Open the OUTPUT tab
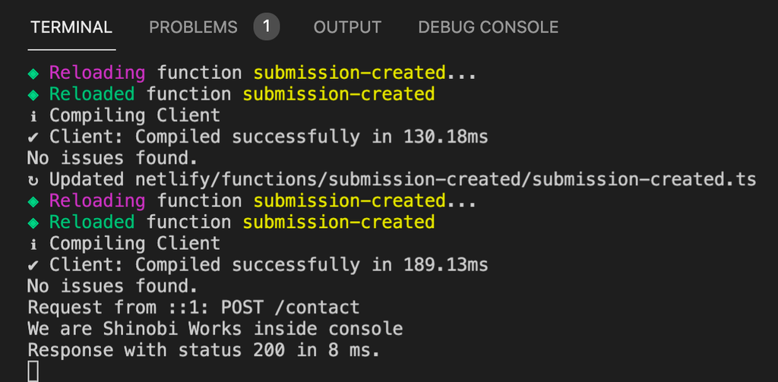The image size is (778, 382). pyautogui.click(x=347, y=27)
